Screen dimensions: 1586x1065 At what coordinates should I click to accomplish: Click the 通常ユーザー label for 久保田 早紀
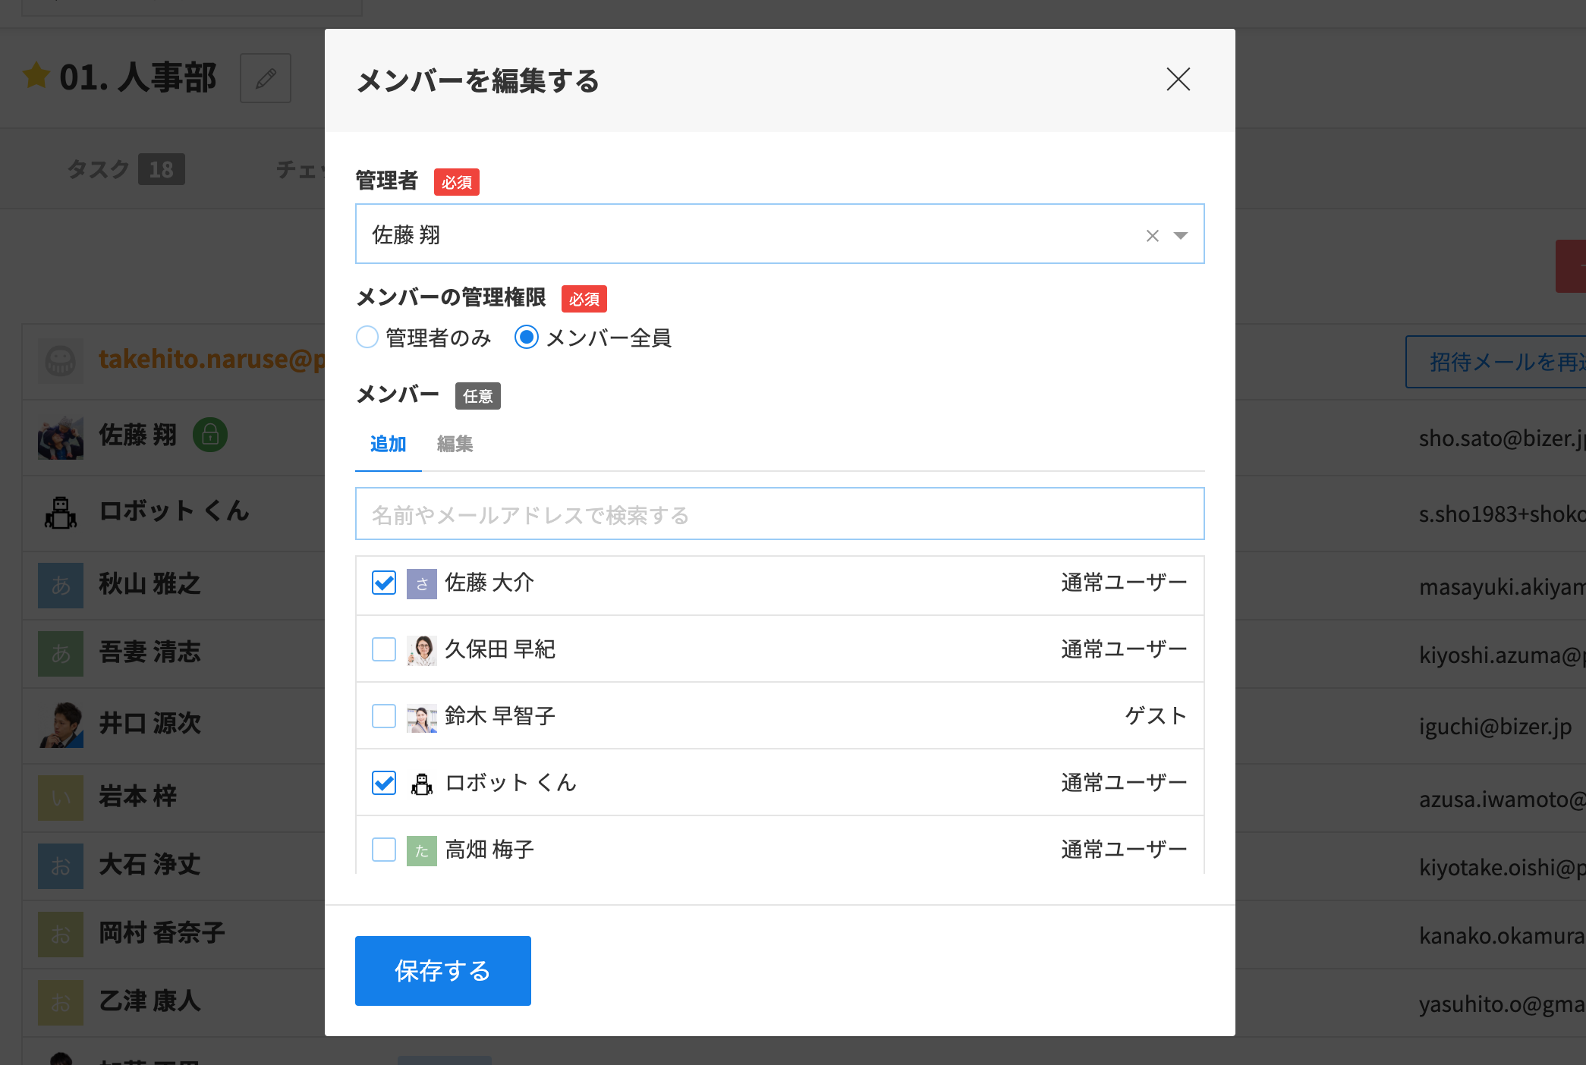pyautogui.click(x=1124, y=649)
